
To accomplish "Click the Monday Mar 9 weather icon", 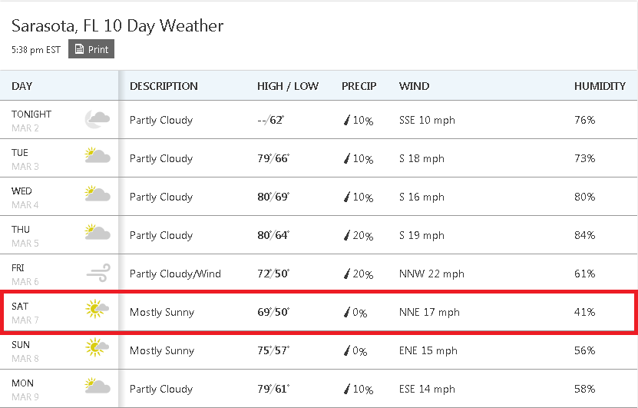I will [x=98, y=386].
